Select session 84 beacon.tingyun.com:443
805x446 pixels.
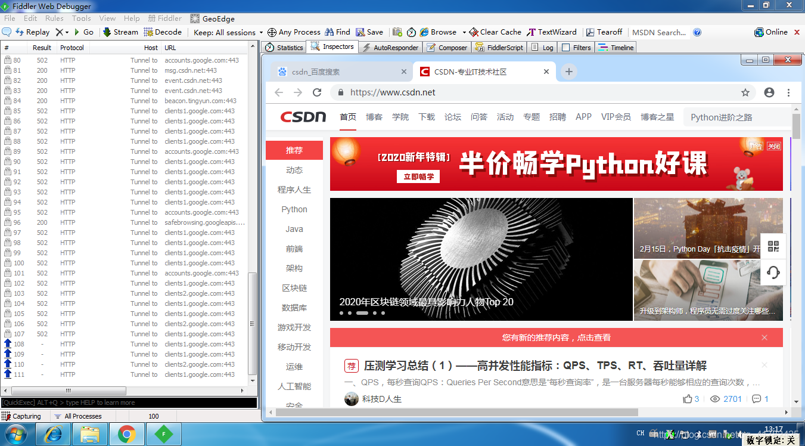coord(124,101)
